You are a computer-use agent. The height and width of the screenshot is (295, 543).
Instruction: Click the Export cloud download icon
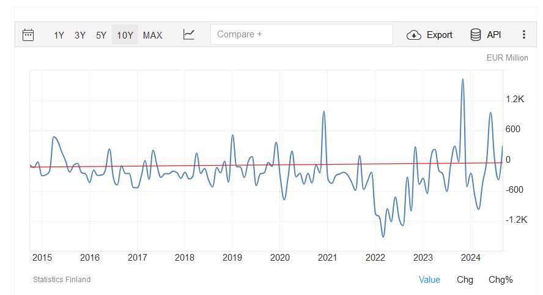pyautogui.click(x=414, y=35)
